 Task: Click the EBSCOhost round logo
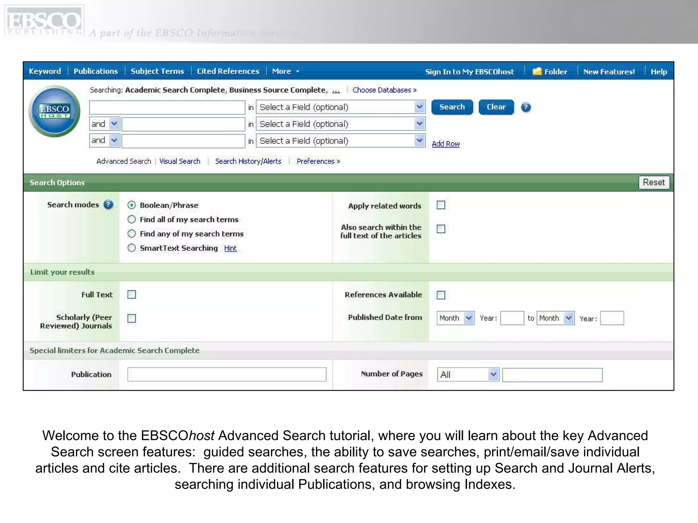click(x=55, y=111)
